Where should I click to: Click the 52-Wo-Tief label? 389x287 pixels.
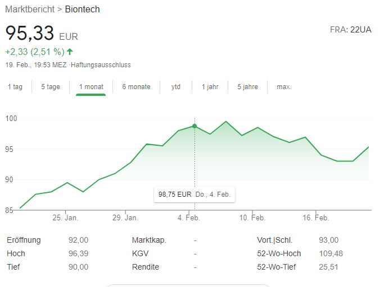[277, 267]
